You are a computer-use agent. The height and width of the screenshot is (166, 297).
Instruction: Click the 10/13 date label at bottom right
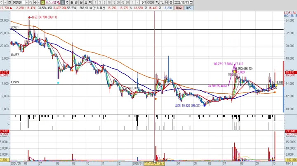tap(289, 163)
